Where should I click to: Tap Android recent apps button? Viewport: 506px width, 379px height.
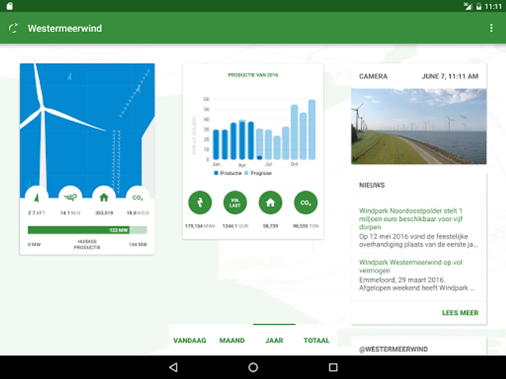333,367
